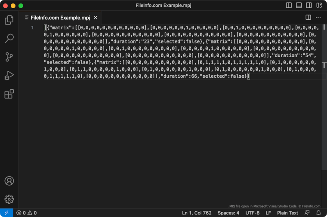Open the Plain Text language mode selector
The height and width of the screenshot is (217, 327).
287,213
